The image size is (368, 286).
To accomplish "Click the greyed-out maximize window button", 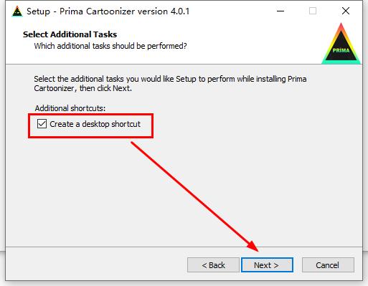I will tap(313, 11).
